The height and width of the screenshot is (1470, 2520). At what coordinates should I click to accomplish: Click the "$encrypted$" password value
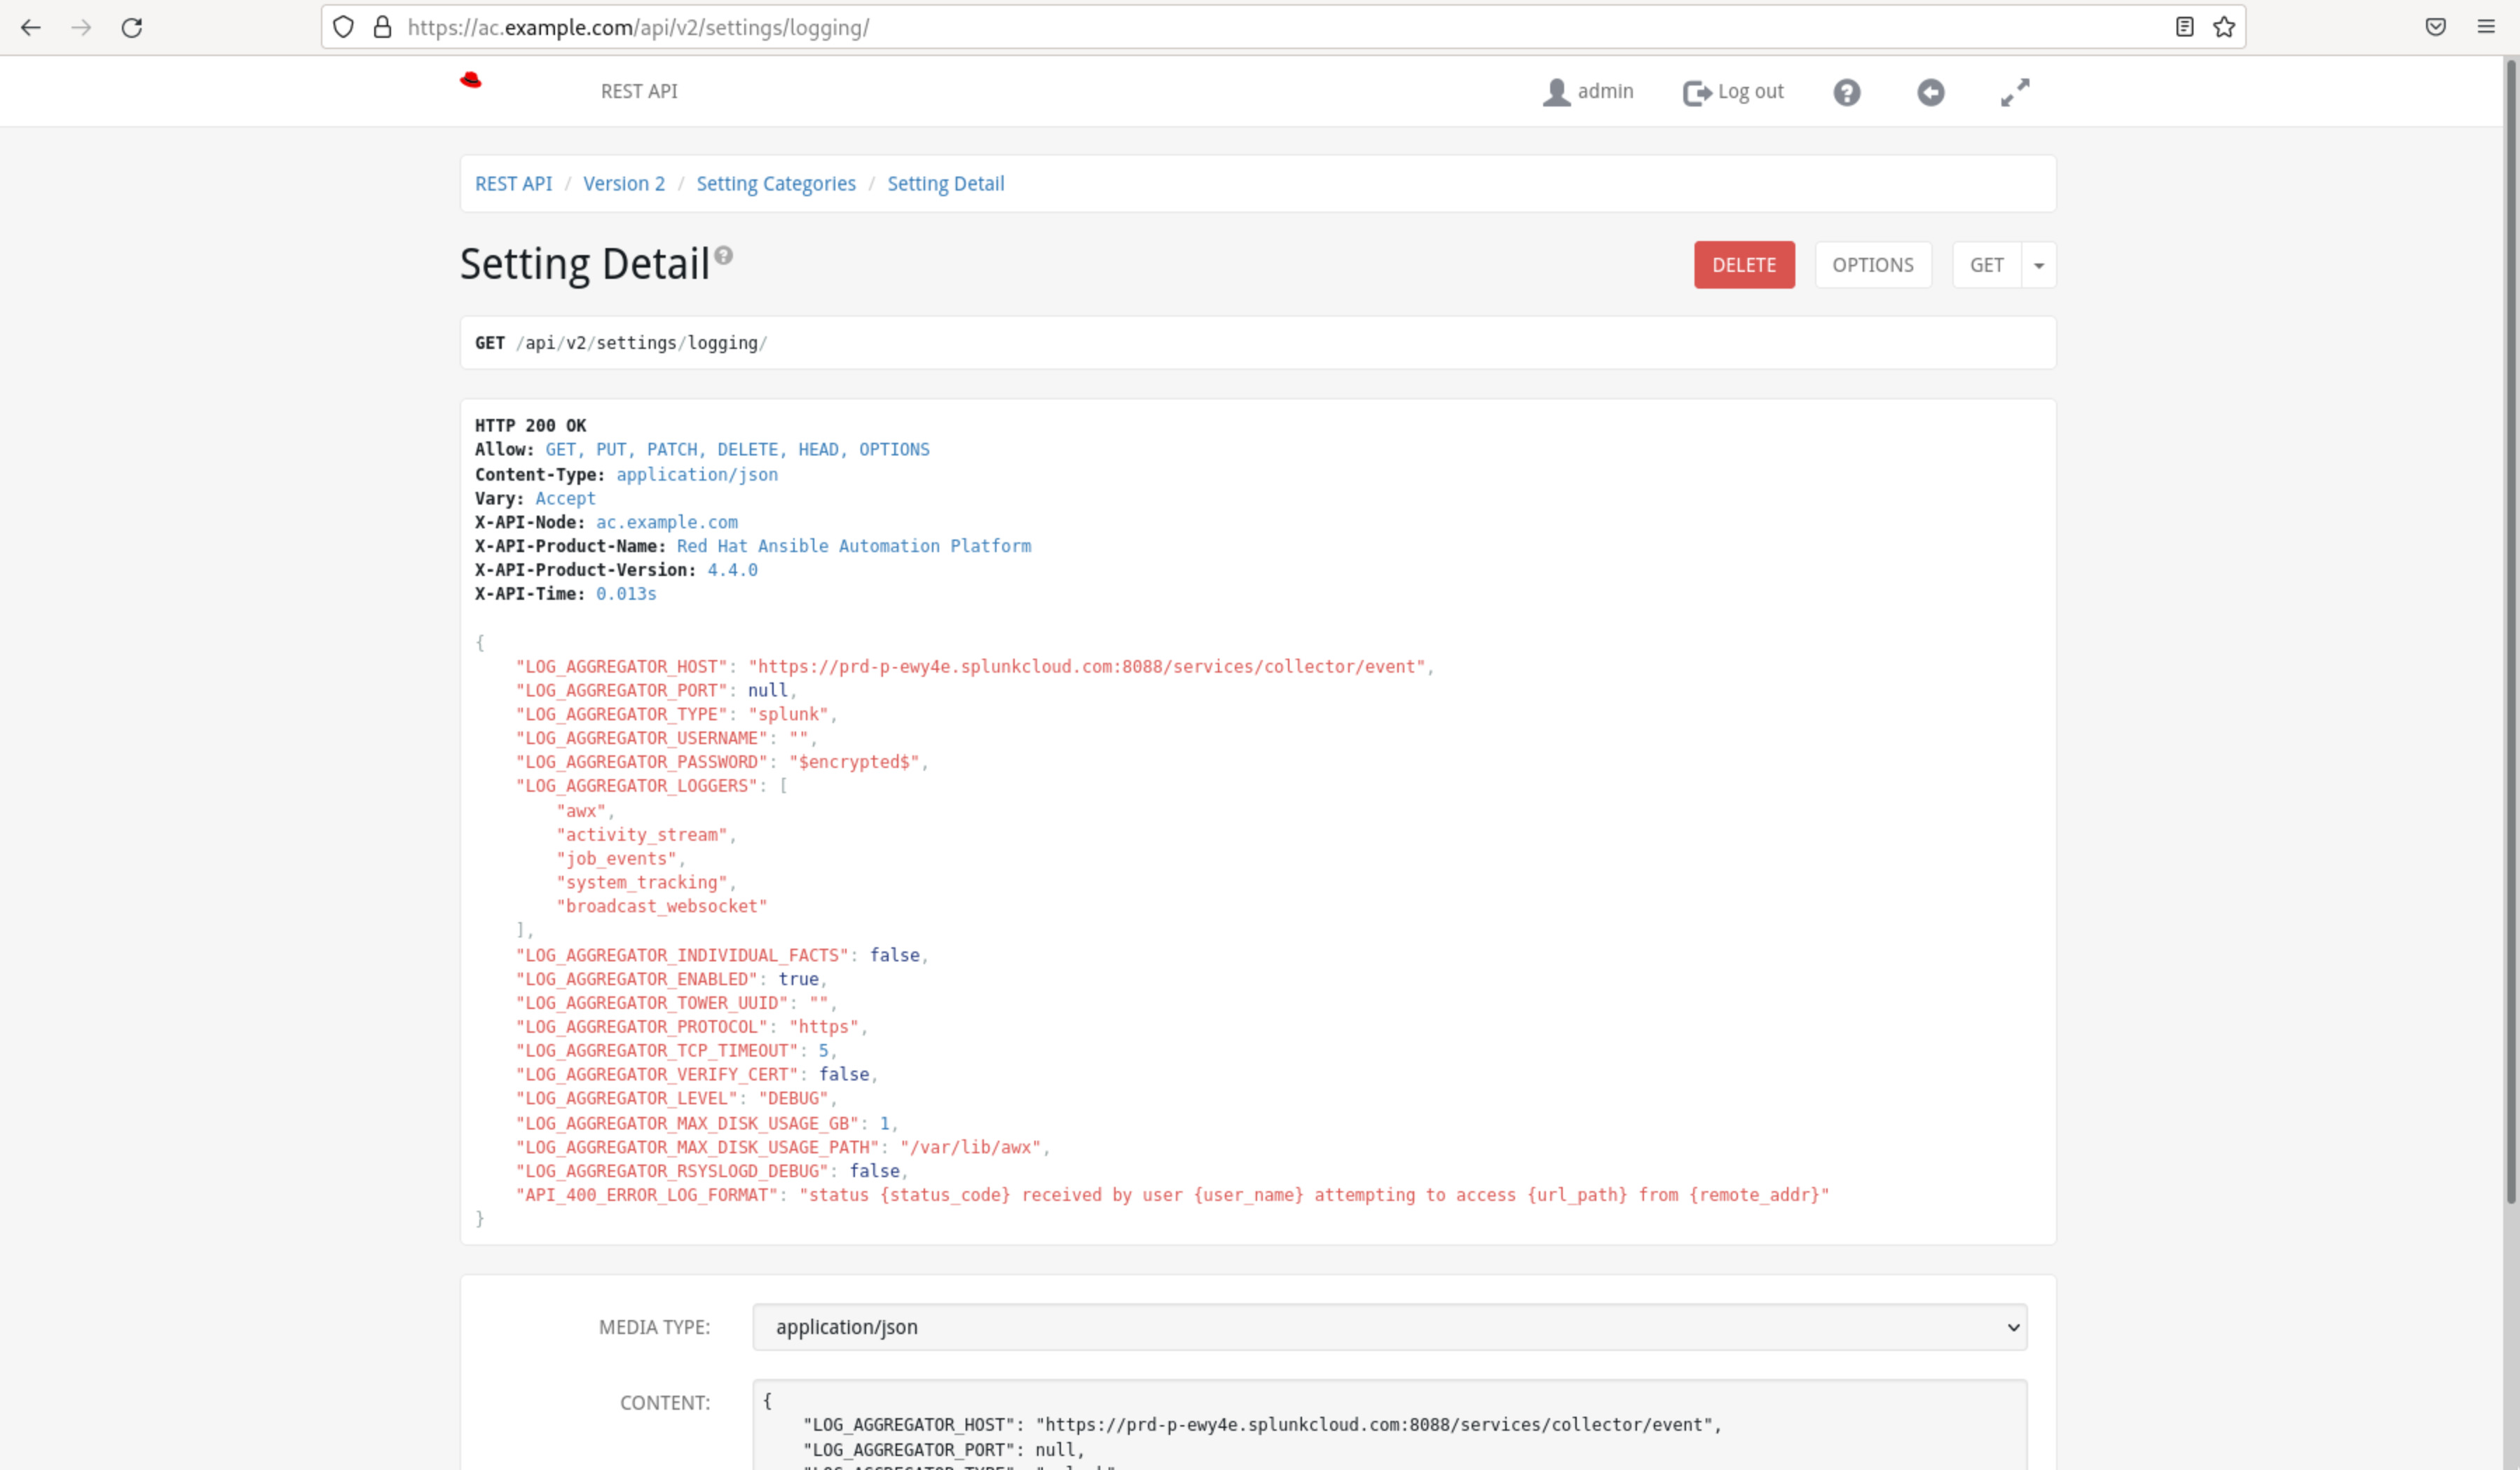tap(854, 762)
